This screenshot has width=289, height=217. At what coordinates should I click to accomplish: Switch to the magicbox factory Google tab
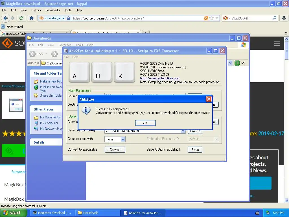[x=35, y=33]
